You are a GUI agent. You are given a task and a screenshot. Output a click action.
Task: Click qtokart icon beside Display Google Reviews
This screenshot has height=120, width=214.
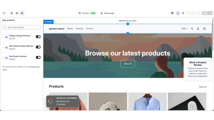[x=6, y=37]
